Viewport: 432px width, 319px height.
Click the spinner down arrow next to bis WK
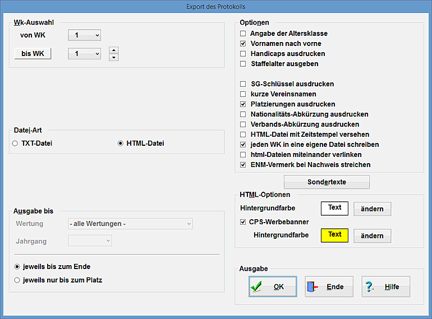pos(114,57)
